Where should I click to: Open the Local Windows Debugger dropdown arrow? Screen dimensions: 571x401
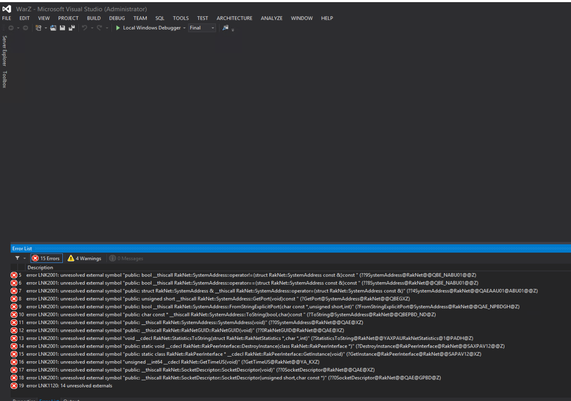[x=184, y=28]
